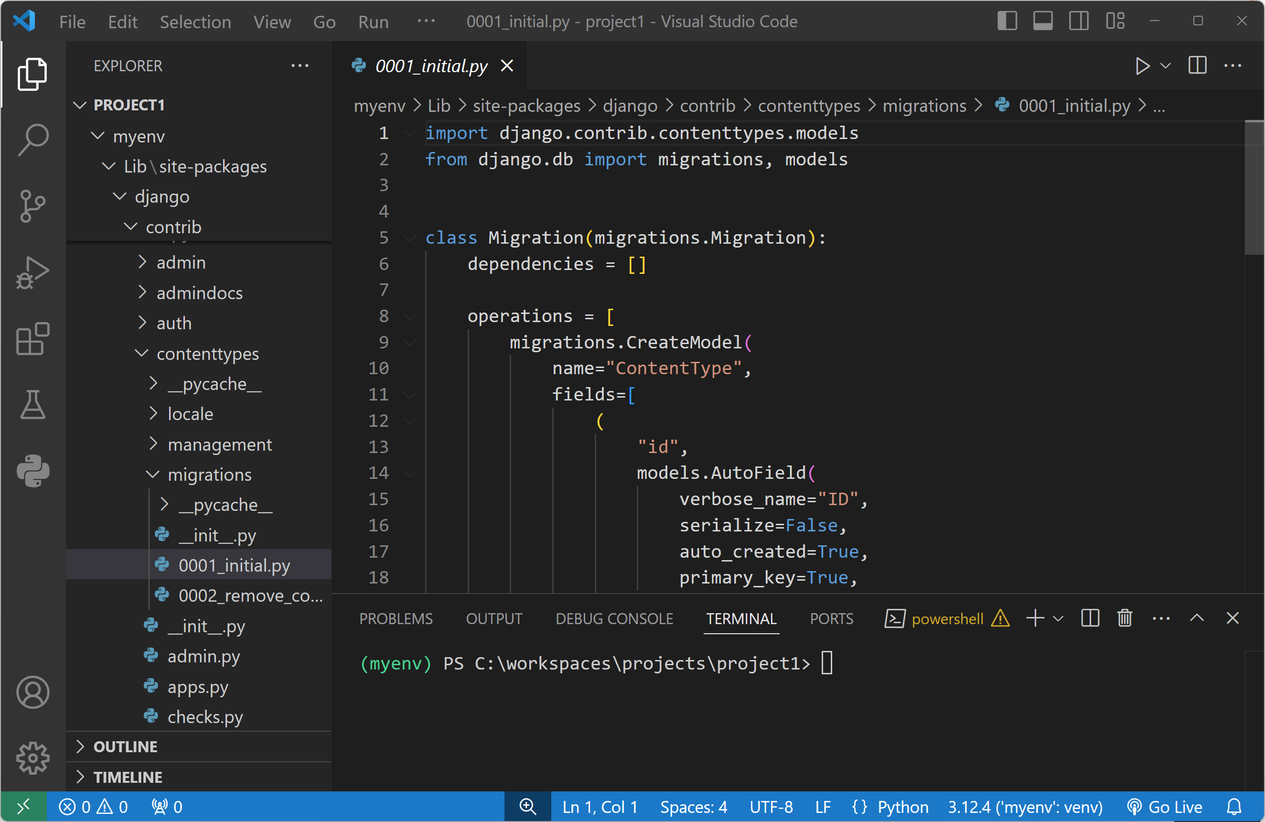Collapse the migrations folder
Screen dimensions: 1265x822
pos(209,475)
